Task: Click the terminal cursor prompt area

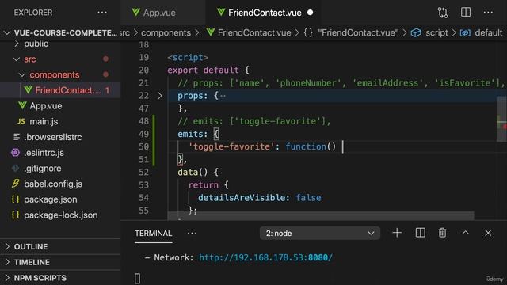Action: point(137,278)
